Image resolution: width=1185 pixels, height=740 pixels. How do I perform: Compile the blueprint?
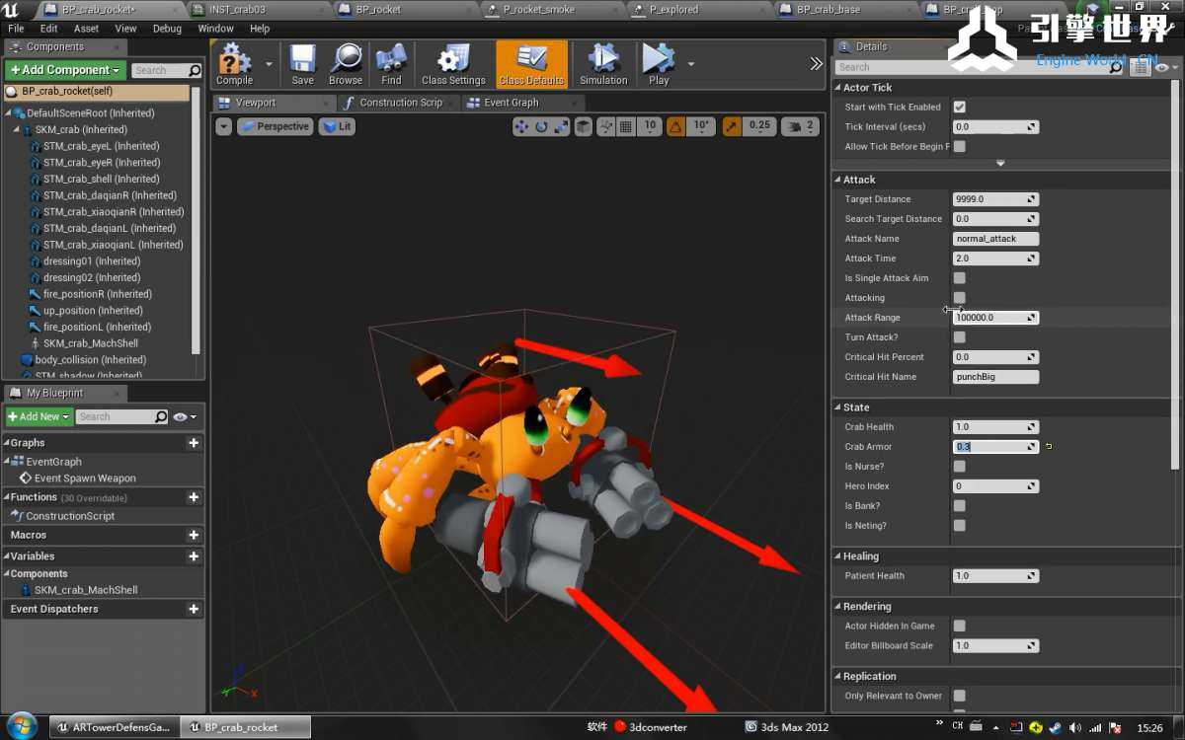click(x=235, y=64)
